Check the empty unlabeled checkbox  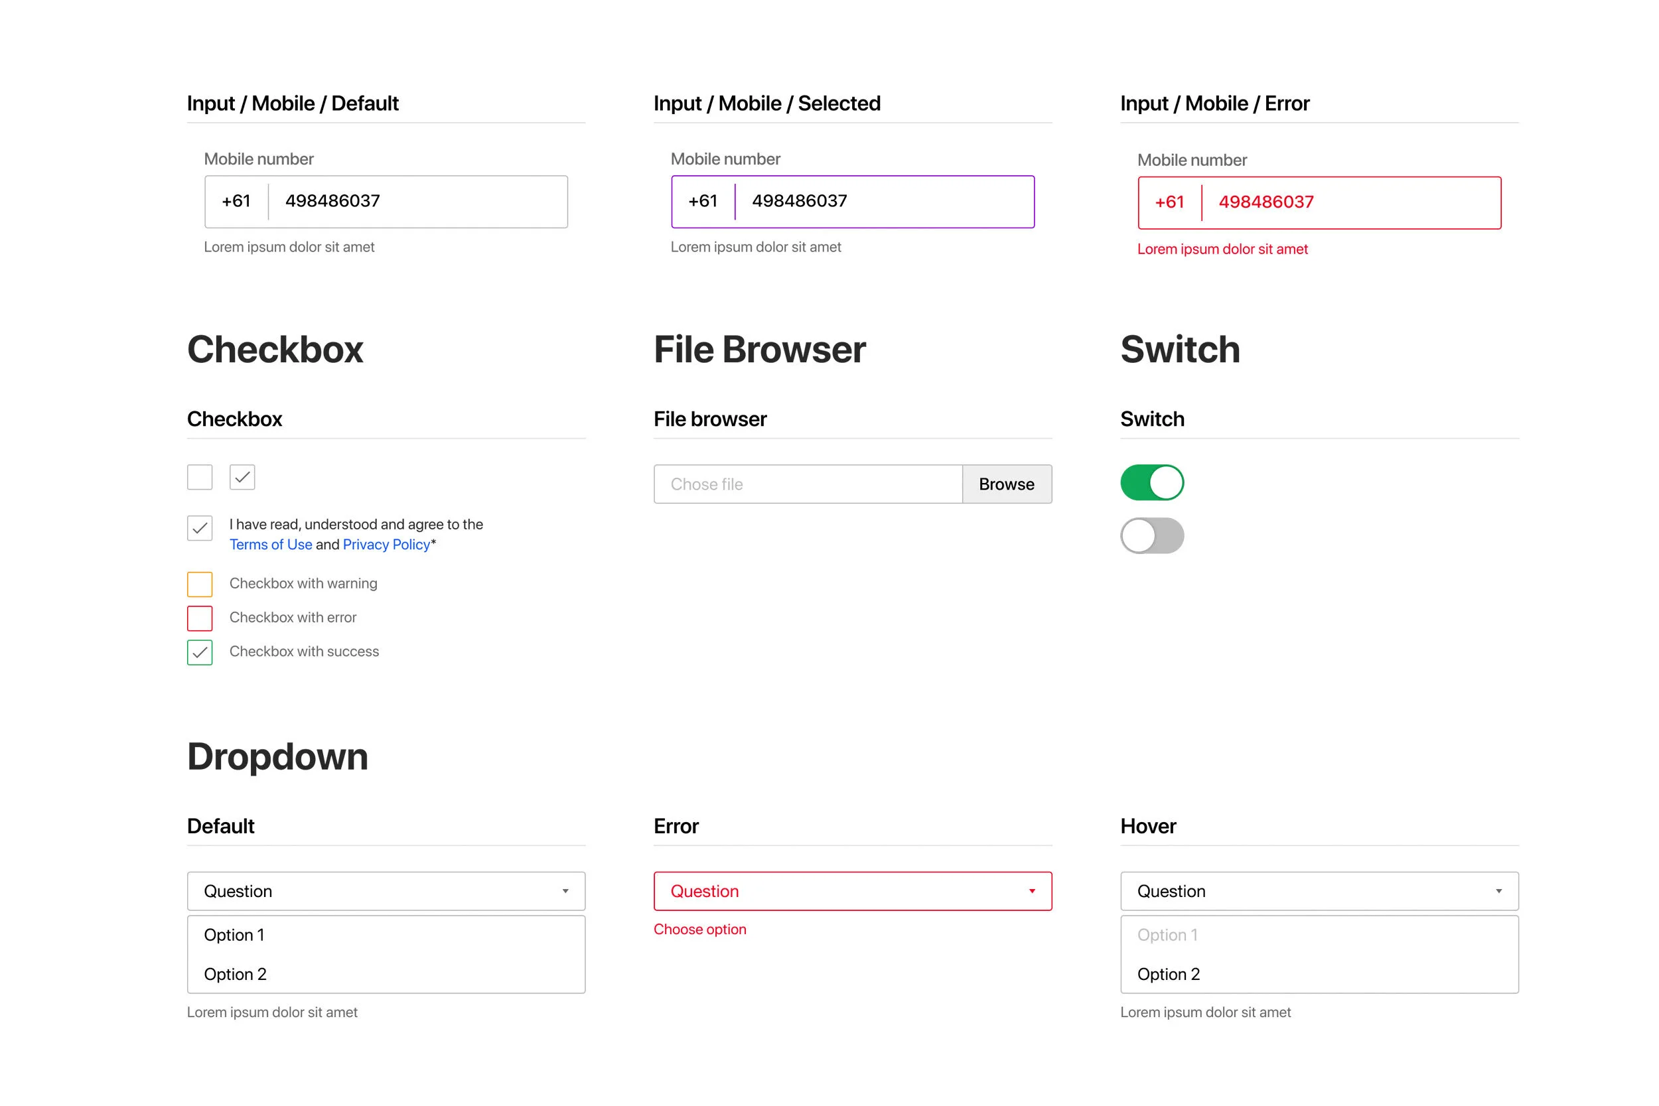(x=200, y=478)
